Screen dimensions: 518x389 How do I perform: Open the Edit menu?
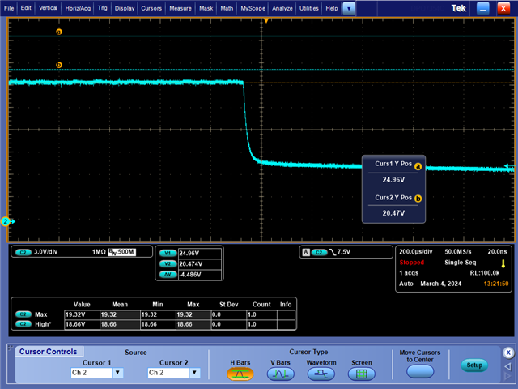click(x=26, y=8)
